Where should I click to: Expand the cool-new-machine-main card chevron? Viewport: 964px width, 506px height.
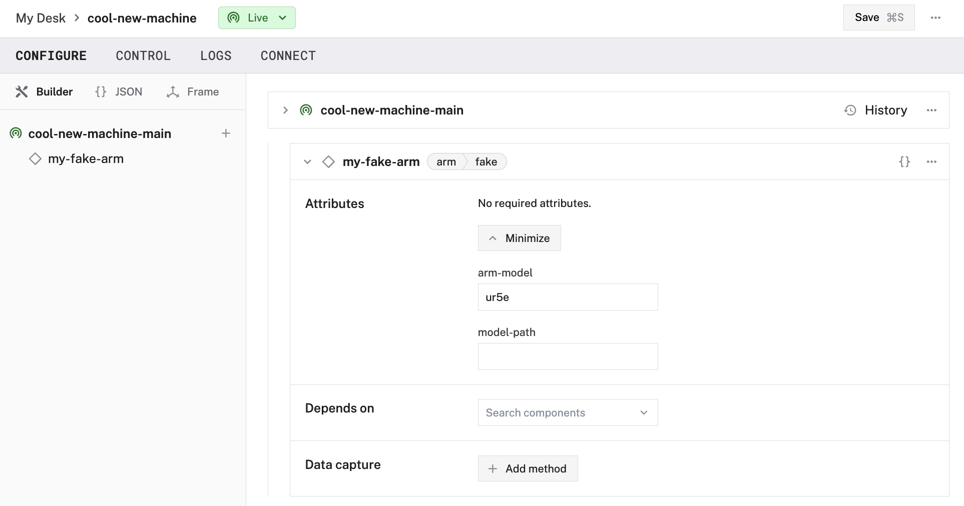(285, 110)
